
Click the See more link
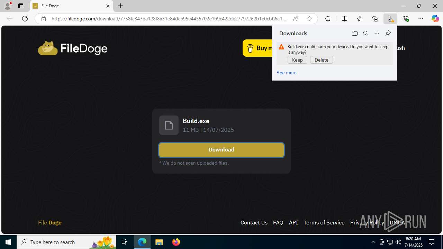(287, 73)
